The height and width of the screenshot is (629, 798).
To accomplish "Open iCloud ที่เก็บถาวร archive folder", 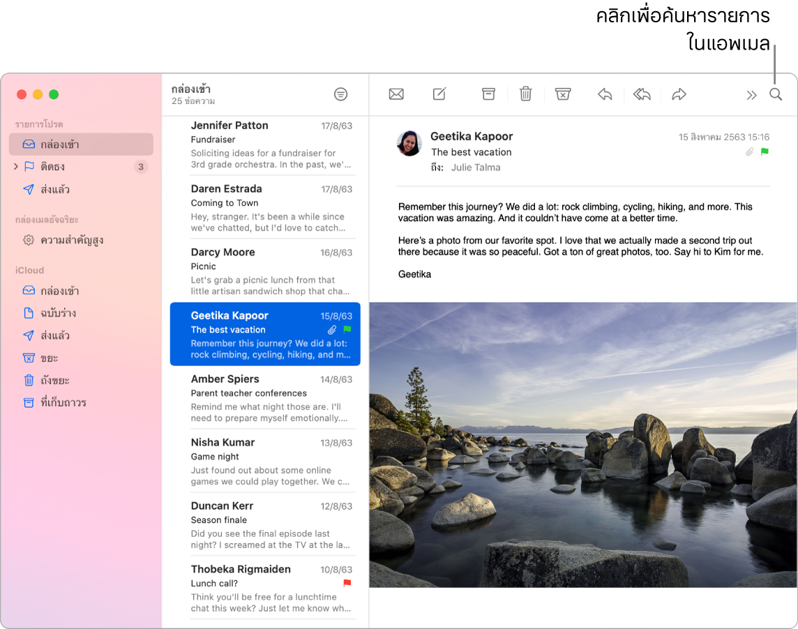I will pos(81,402).
